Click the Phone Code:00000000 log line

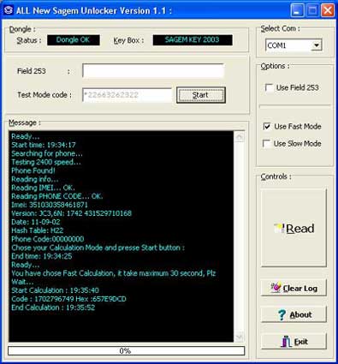[x=48, y=239]
